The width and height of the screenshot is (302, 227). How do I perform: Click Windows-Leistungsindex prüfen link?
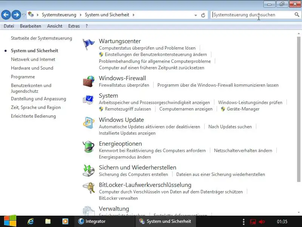point(250,103)
